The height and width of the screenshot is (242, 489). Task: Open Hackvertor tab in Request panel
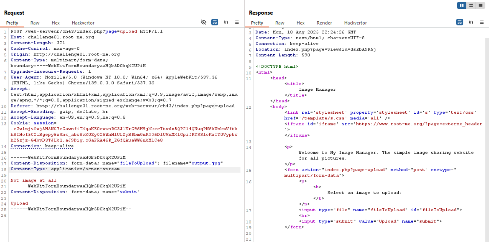point(83,23)
